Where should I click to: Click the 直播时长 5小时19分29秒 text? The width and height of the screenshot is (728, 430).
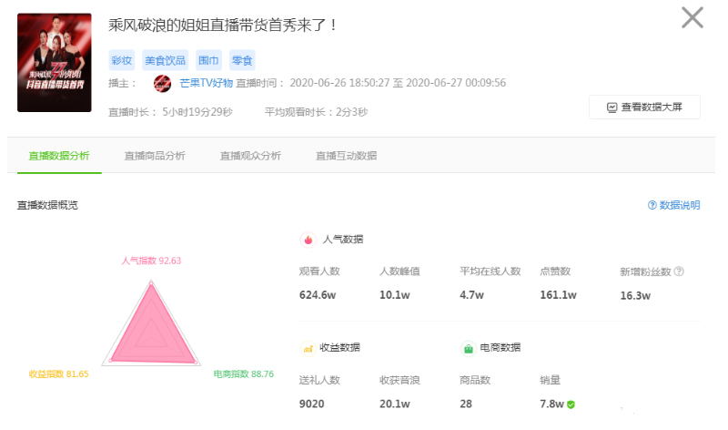pyautogui.click(x=170, y=112)
